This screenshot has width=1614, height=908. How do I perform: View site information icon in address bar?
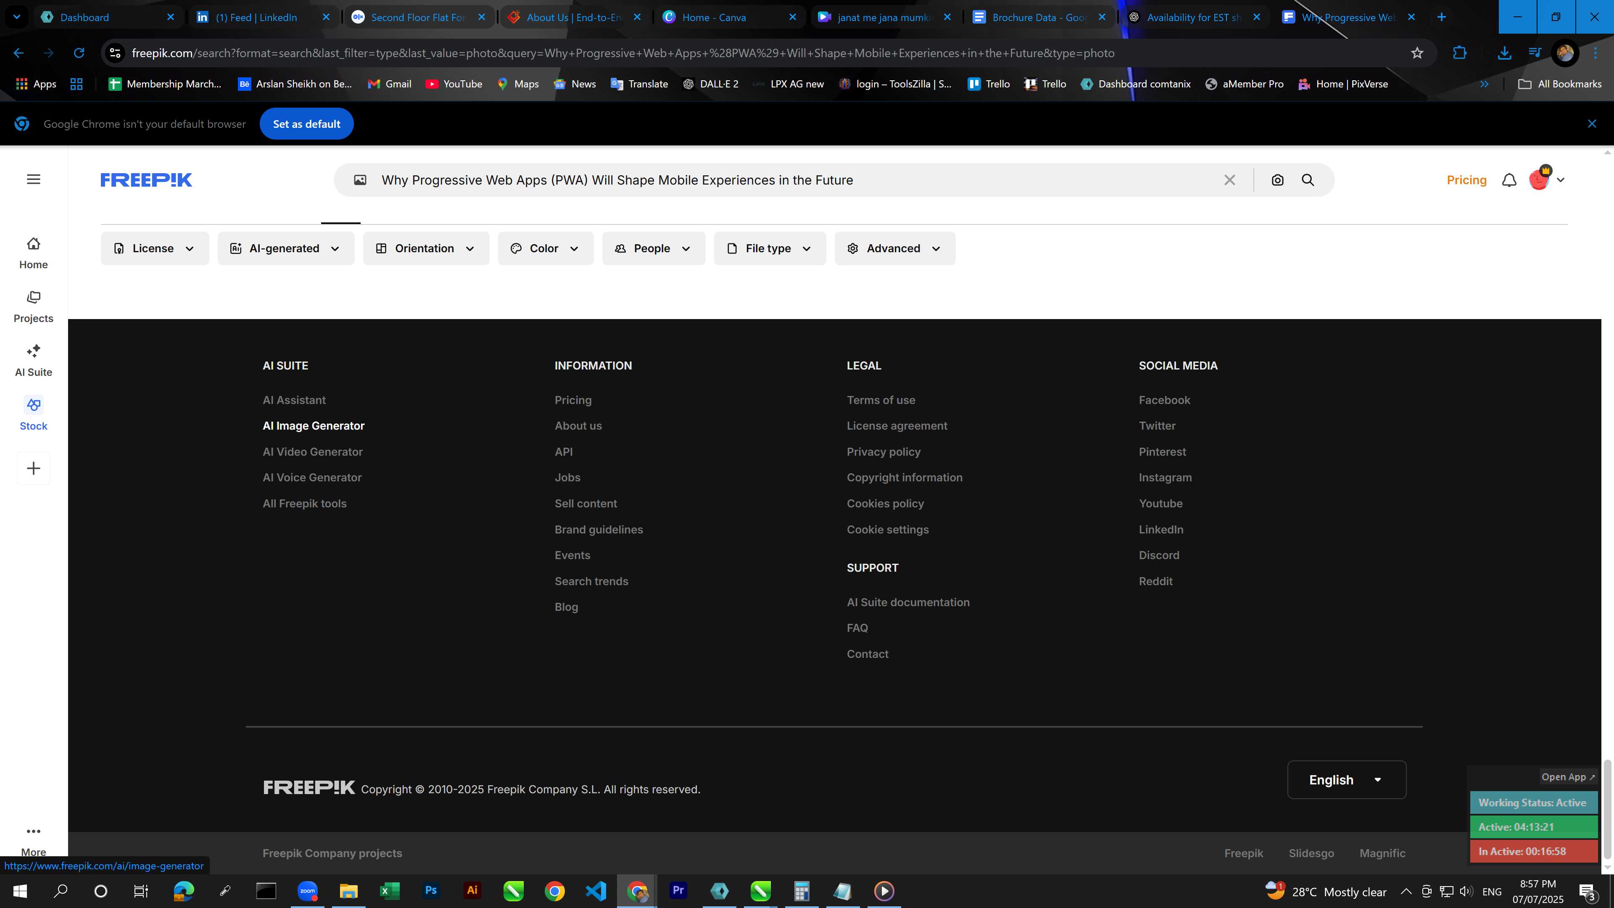tap(115, 53)
